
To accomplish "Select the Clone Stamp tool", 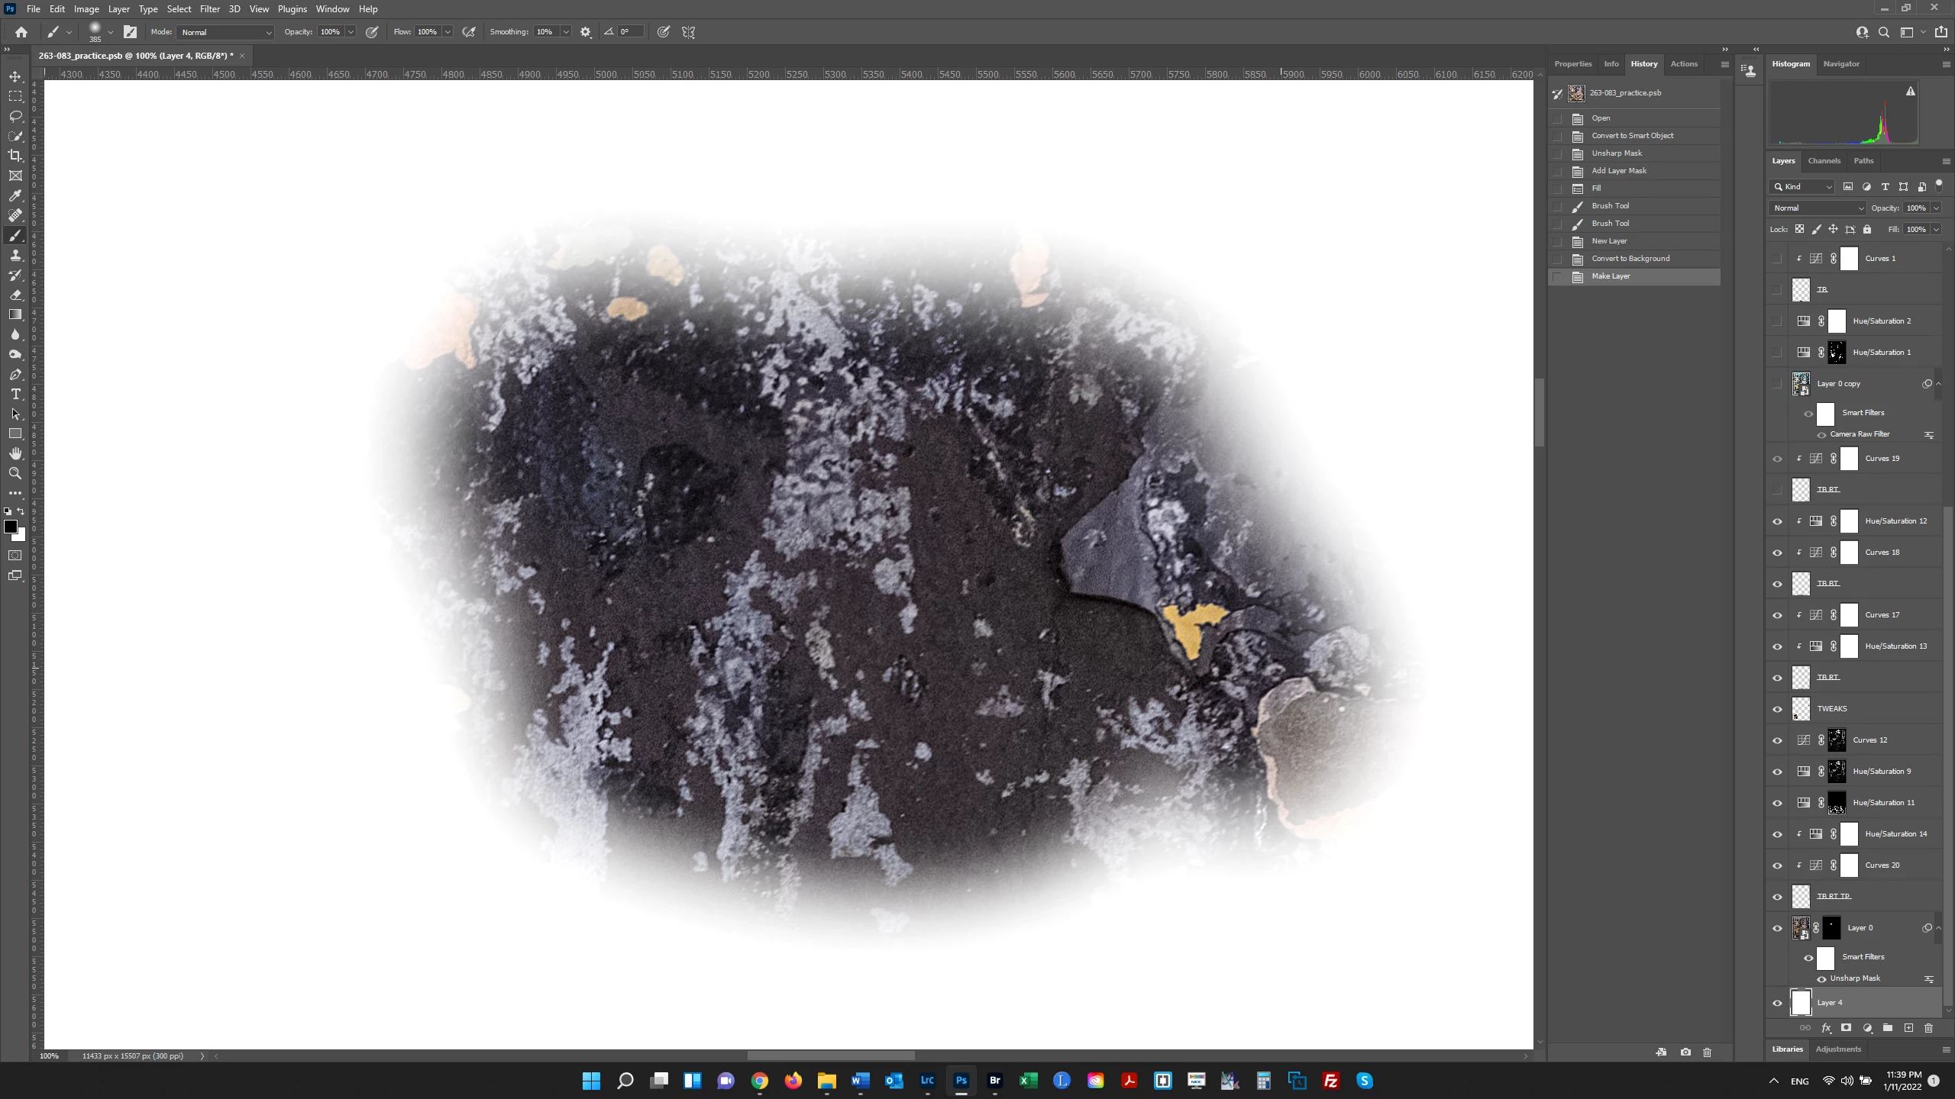I will tap(15, 255).
